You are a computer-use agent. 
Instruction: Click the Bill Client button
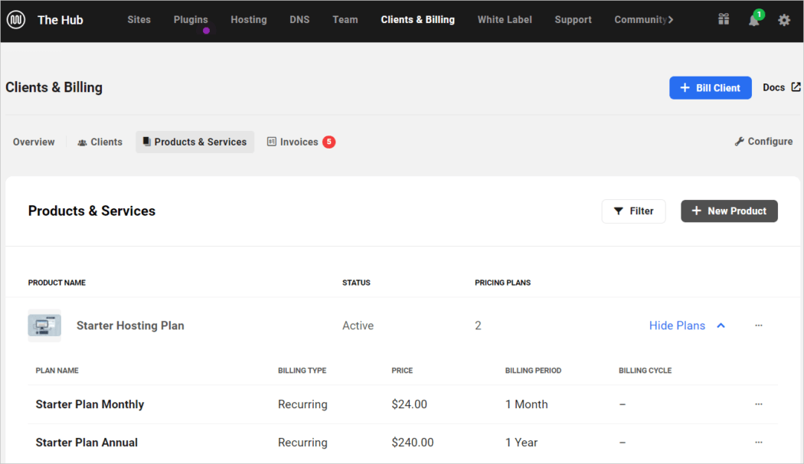coord(710,87)
